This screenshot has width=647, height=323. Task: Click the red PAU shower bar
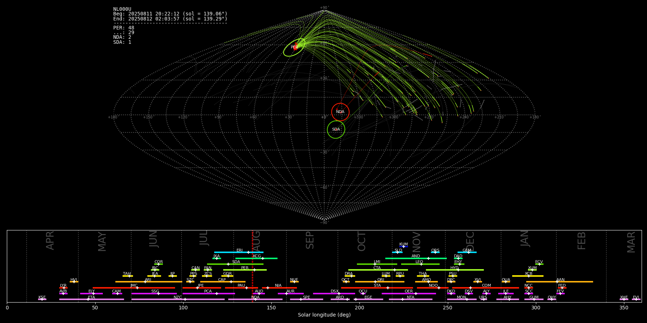coord(242,288)
